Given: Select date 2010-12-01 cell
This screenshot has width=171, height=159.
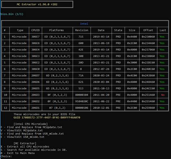Looking at the screenshot, I should coord(101,108).
